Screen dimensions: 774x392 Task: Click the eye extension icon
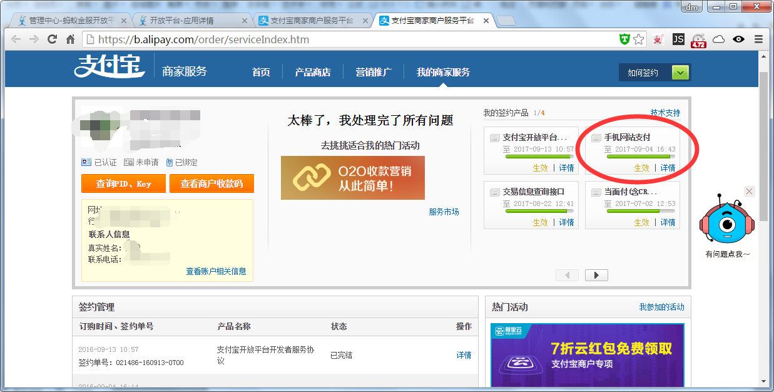739,39
